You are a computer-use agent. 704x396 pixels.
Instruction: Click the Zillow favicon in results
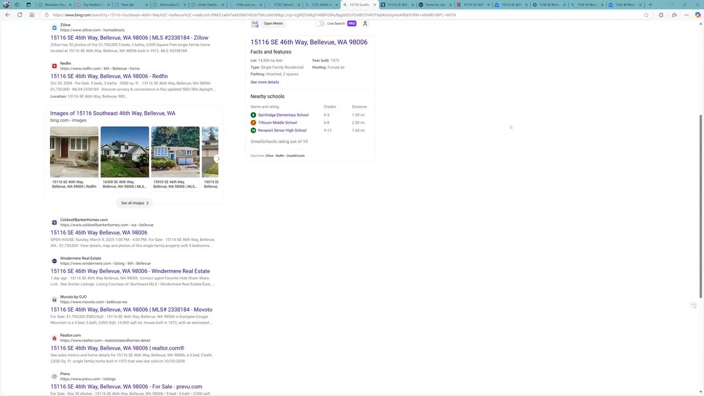(x=54, y=28)
